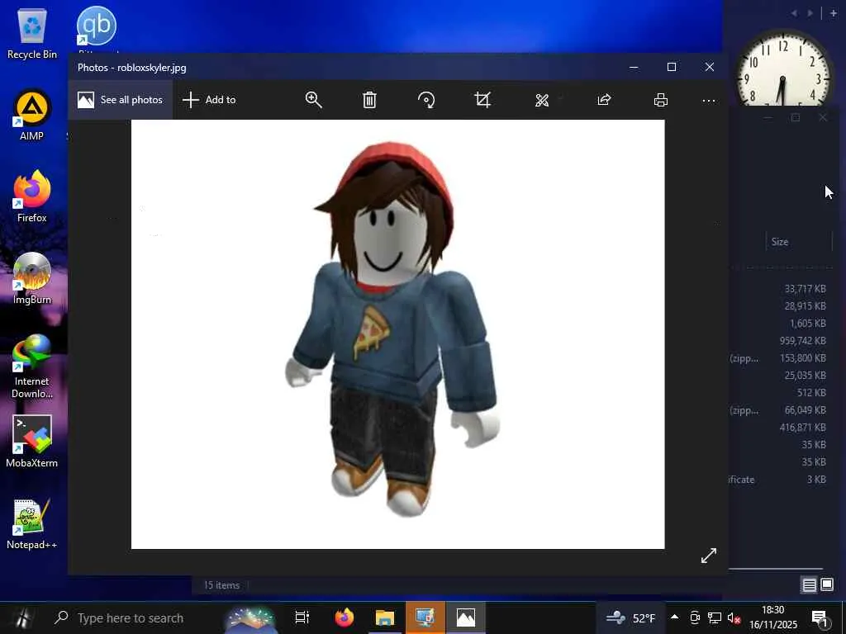Delete the photo using the trash icon
846x634 pixels.
point(369,100)
